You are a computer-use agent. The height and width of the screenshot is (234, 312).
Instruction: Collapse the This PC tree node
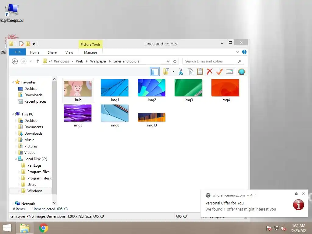coord(13,114)
